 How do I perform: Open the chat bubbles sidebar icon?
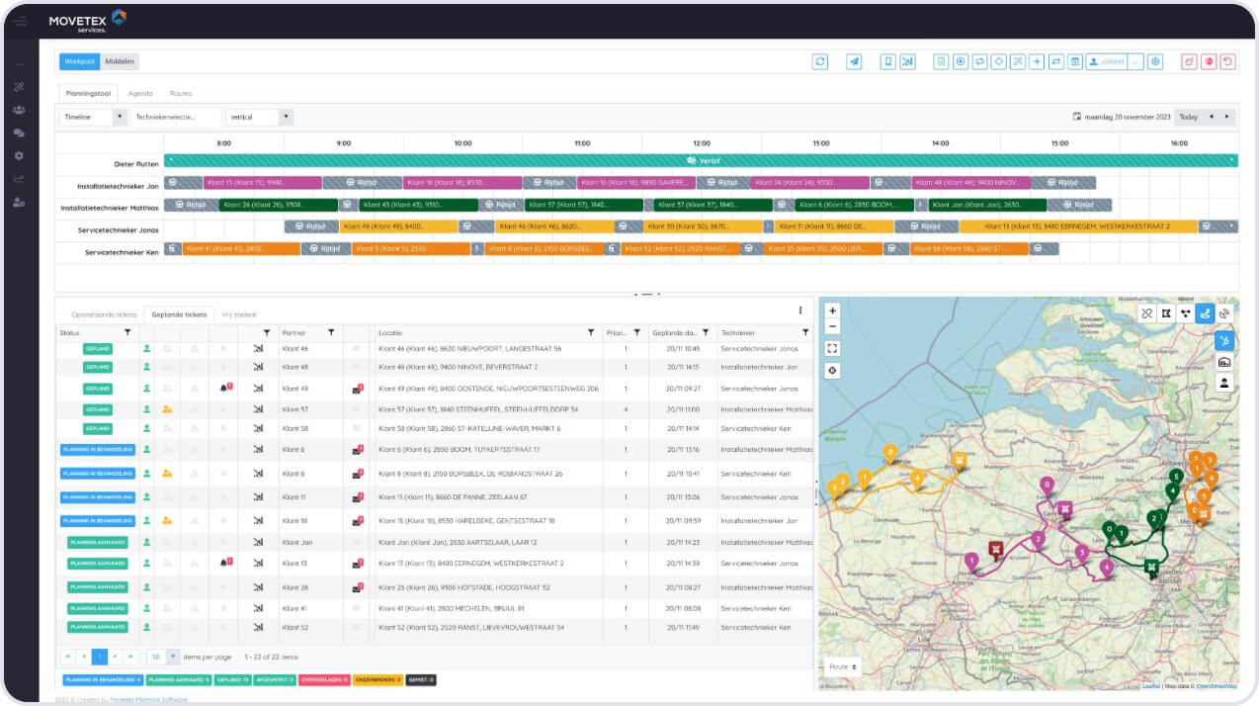coord(19,132)
